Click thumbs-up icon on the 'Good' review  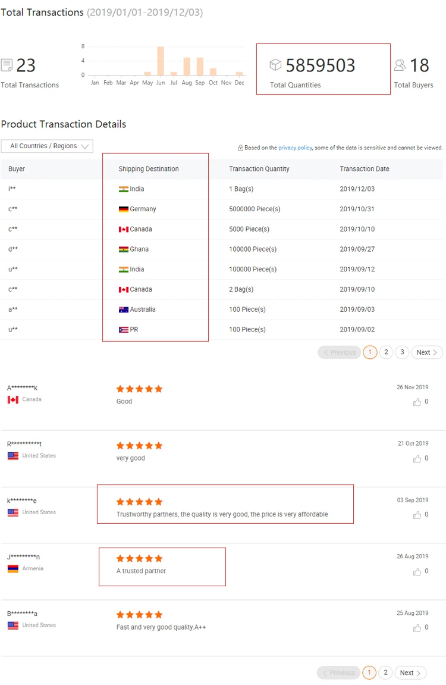tap(417, 402)
